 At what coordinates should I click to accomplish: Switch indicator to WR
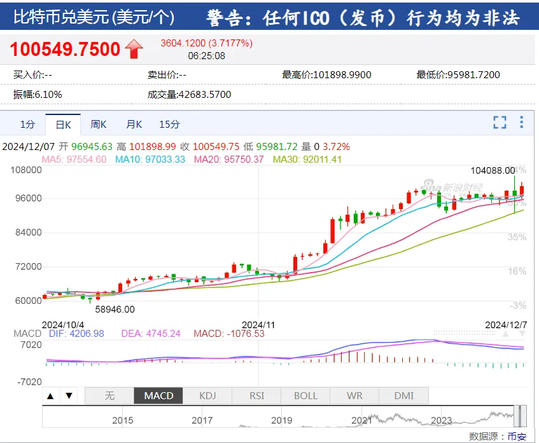(x=354, y=395)
